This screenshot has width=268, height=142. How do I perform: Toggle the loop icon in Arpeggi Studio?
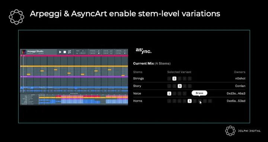tap(69, 52)
